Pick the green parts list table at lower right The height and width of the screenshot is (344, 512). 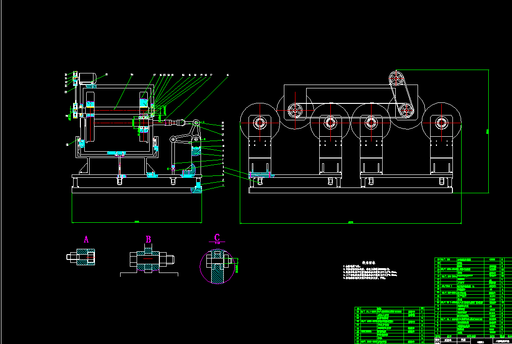click(x=473, y=297)
